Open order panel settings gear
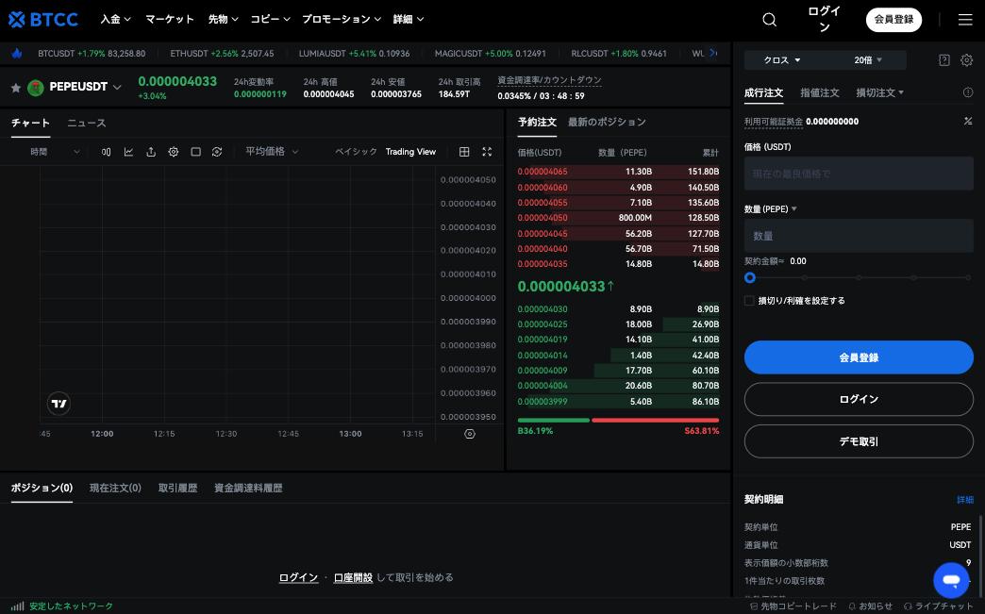The width and height of the screenshot is (985, 614). (967, 60)
